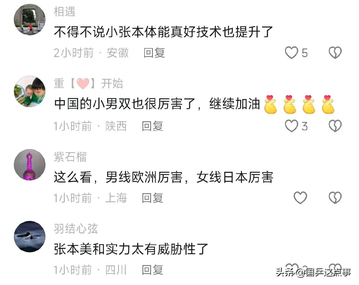The image size is (359, 285).
Task: Open 羽结心弦's avatar image
Action: point(30,237)
